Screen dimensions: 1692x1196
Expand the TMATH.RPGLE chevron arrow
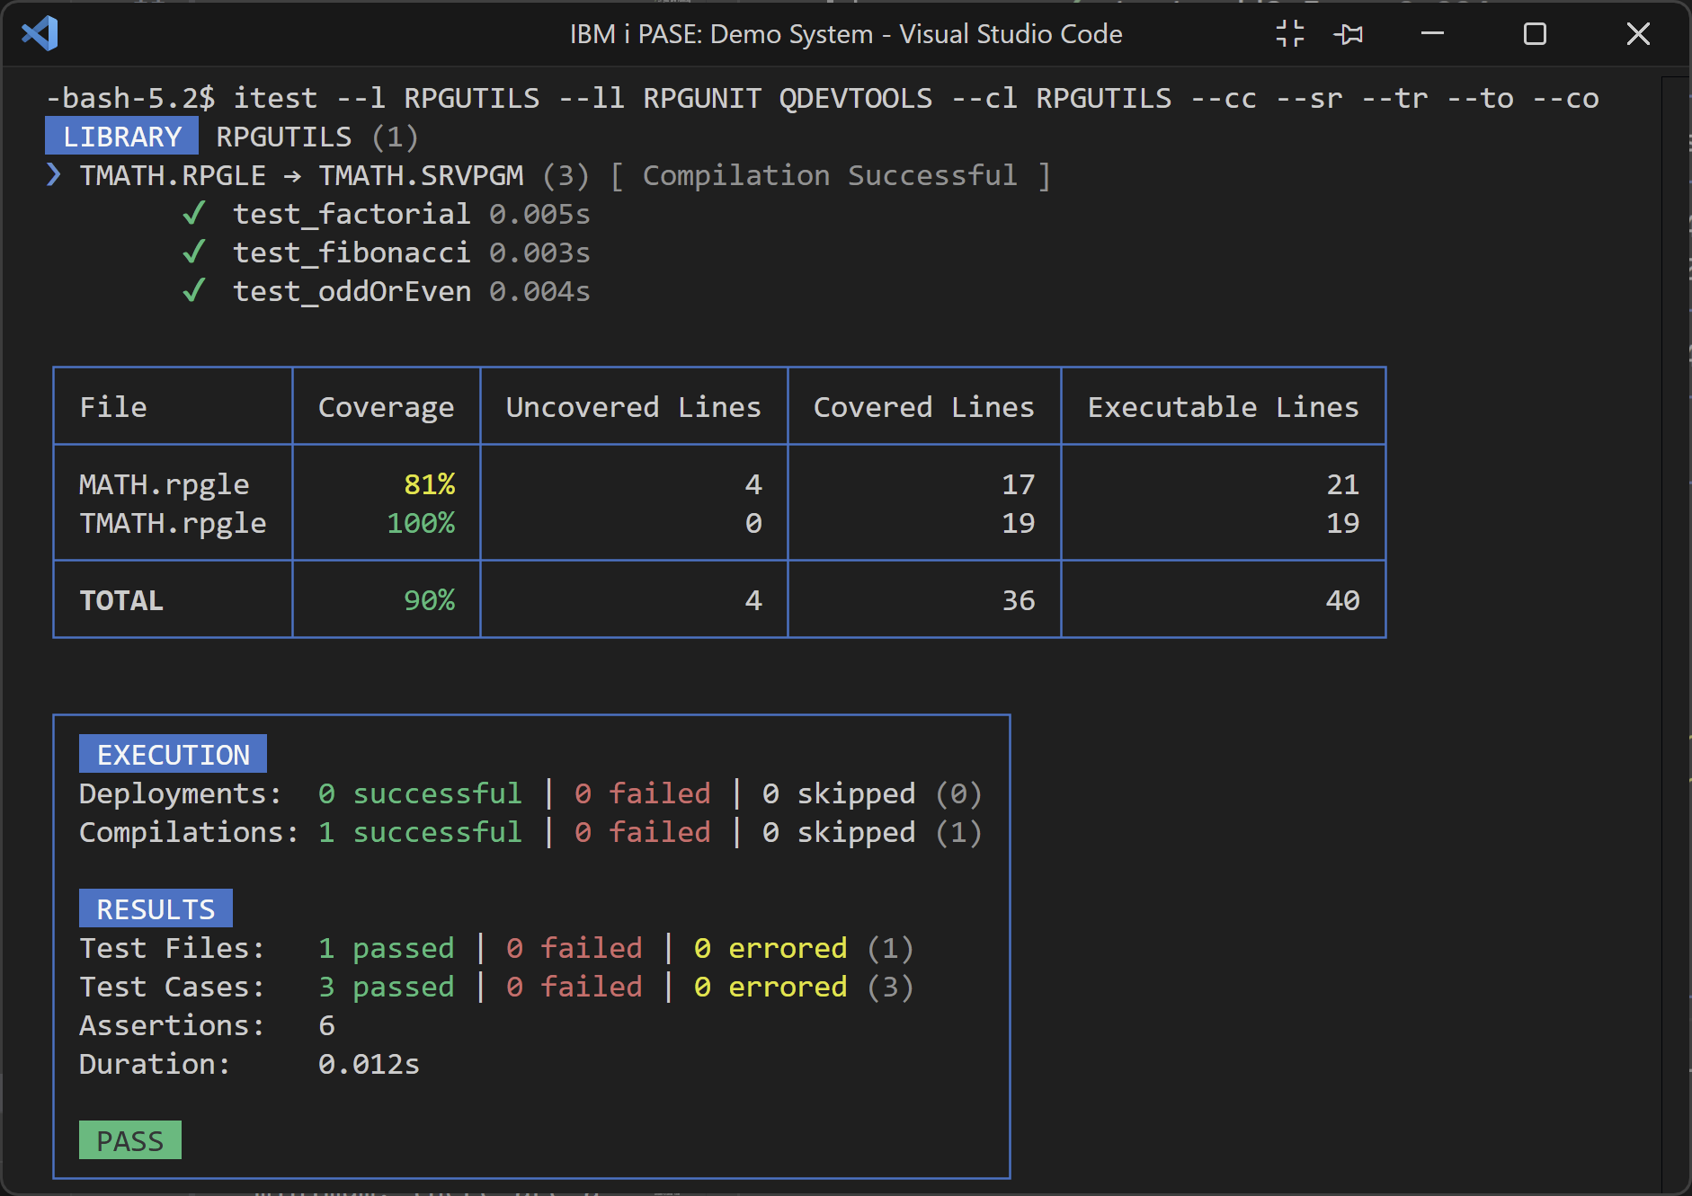(x=54, y=175)
